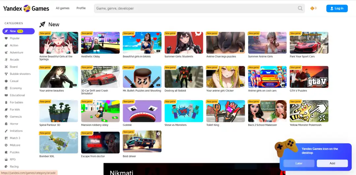Open the Toilet King thumbnail
This screenshot has height=175, width=356.
(x=226, y=111)
